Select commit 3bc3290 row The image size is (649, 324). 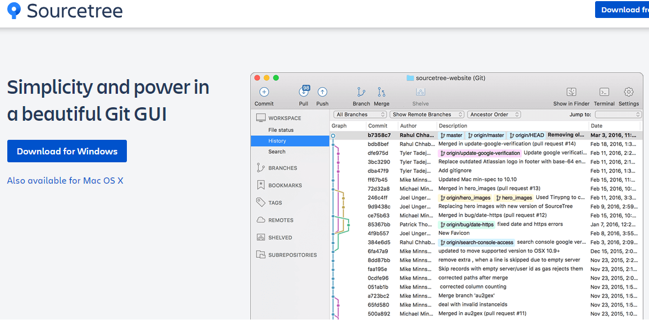pos(487,162)
